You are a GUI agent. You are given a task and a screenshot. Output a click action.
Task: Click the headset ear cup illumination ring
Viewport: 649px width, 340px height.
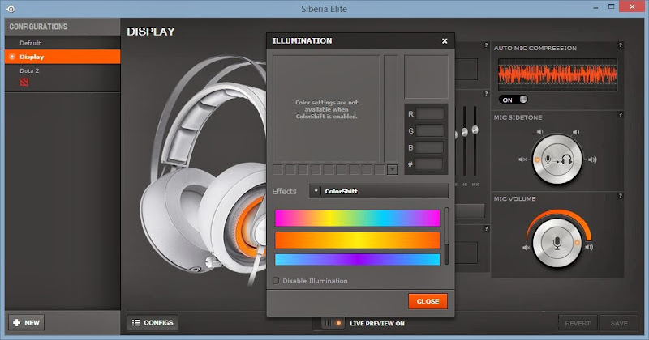click(251, 226)
